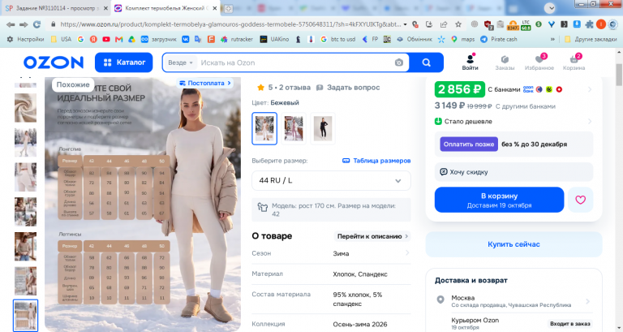This screenshot has height=332, width=623.
Task: Open the Войти account icon
Action: pos(470,63)
